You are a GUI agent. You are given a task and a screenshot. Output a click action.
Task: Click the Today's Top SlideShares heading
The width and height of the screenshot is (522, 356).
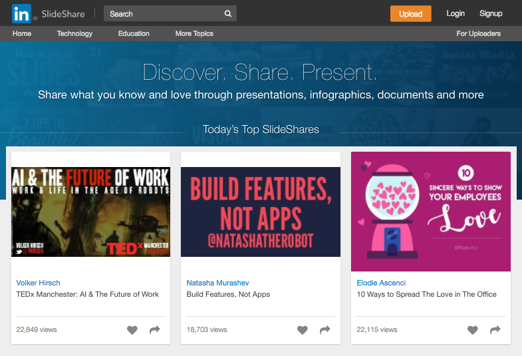[261, 129]
